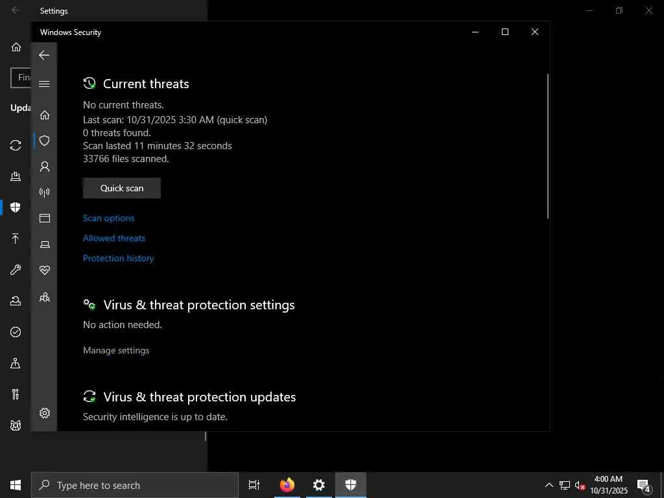Click the muted volume tray icon
Viewport: 664px width, 498px height.
click(580, 485)
